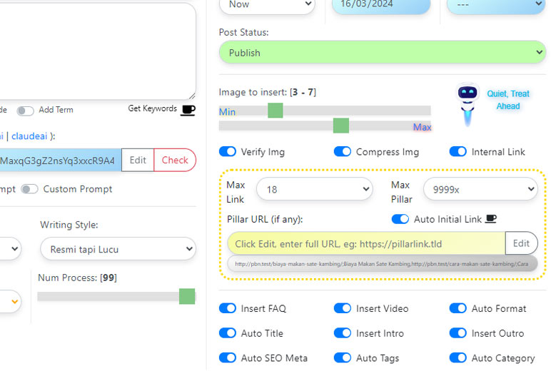556x371 pixels.
Task: Click the coffee cup icon next to Auto Initial Link
Action: 490,219
